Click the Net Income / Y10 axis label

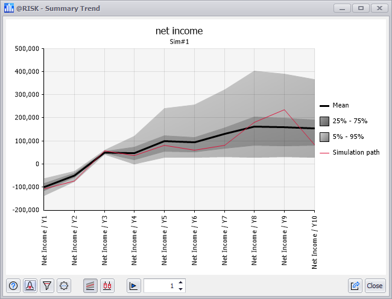pos(315,242)
